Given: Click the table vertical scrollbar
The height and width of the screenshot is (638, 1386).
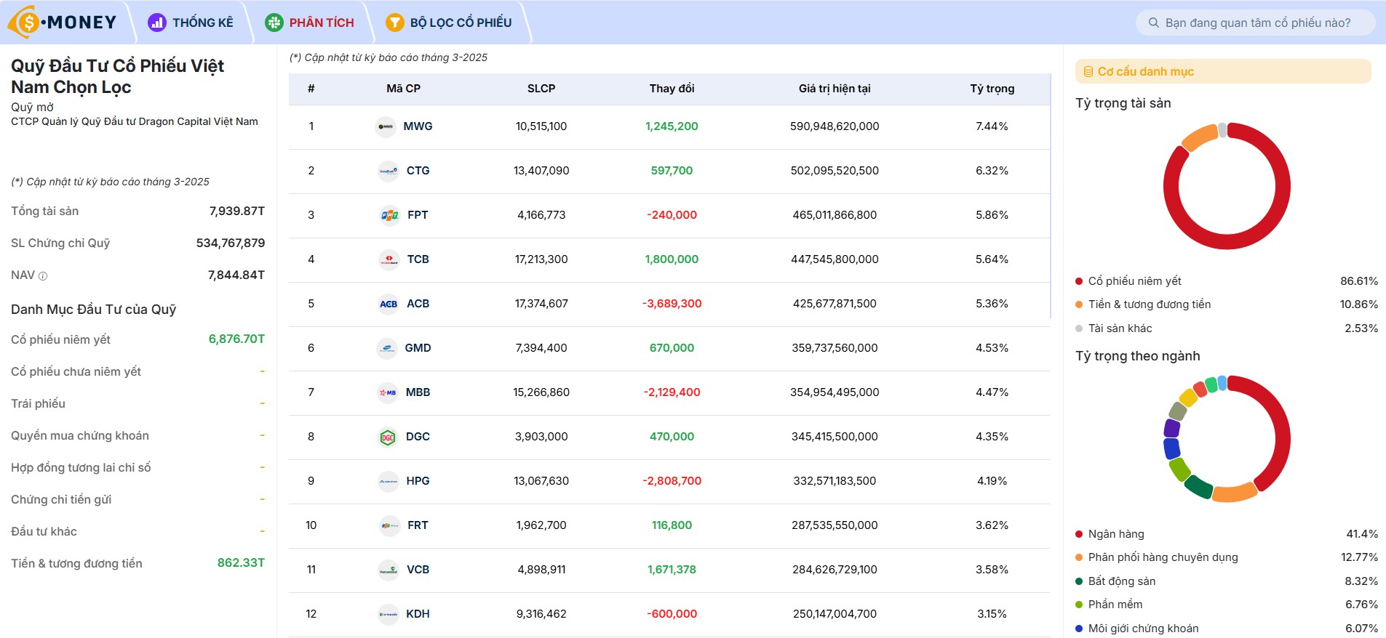Looking at the screenshot, I should pyautogui.click(x=1051, y=196).
